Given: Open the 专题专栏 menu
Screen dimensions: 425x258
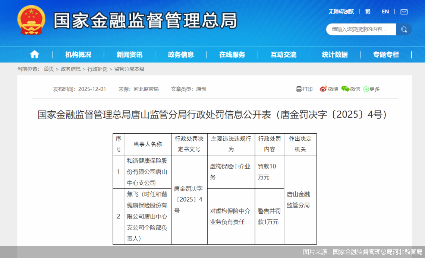Looking at the screenshot, I should coord(386,54).
